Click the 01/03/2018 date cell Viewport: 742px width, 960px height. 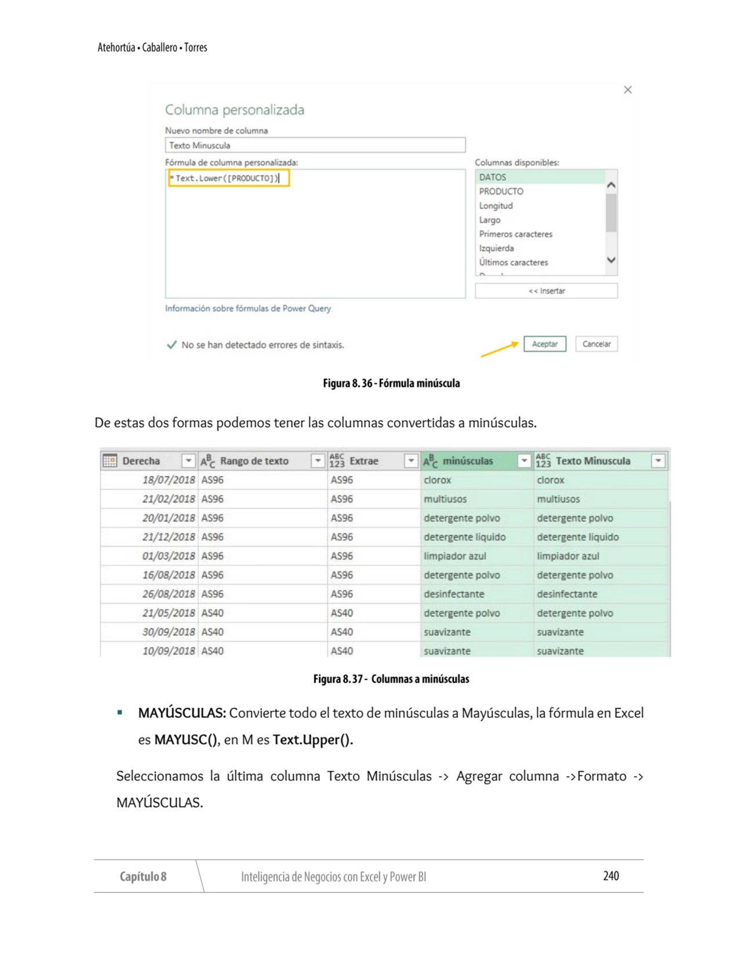tap(150, 556)
